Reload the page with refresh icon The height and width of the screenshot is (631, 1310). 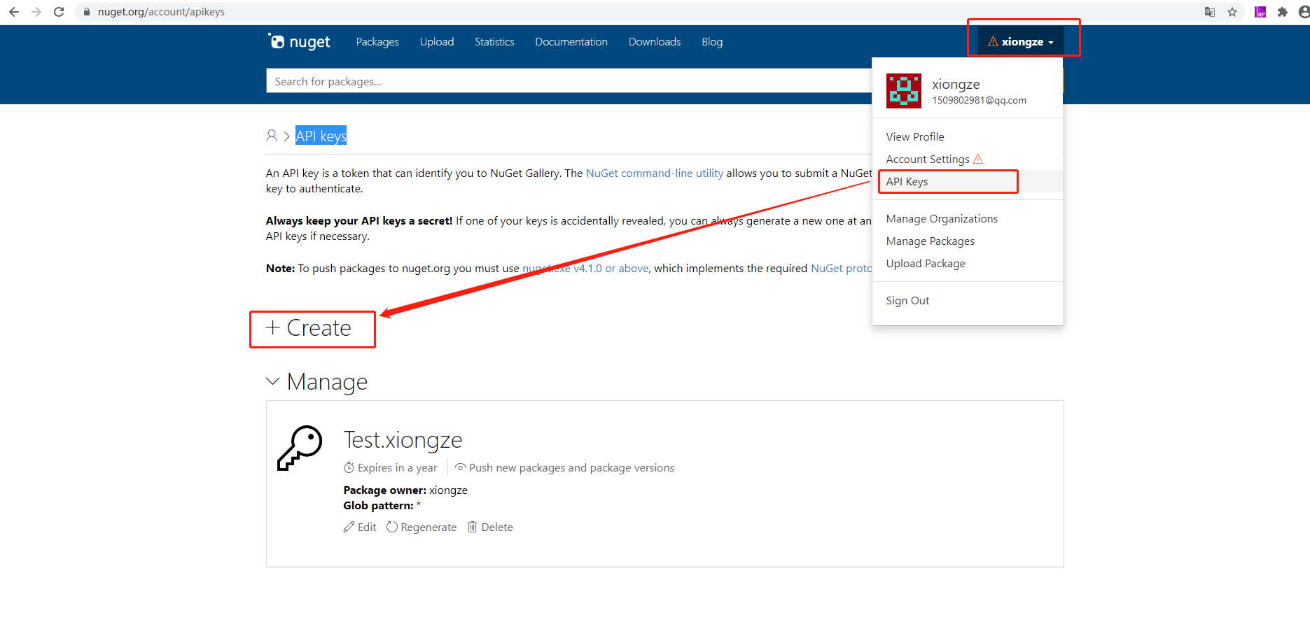click(x=59, y=12)
